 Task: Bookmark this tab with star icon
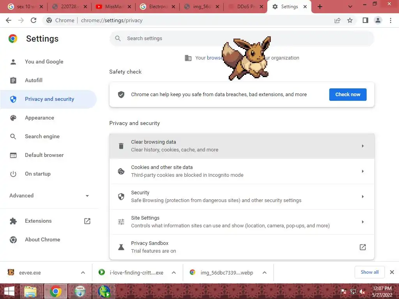click(350, 20)
